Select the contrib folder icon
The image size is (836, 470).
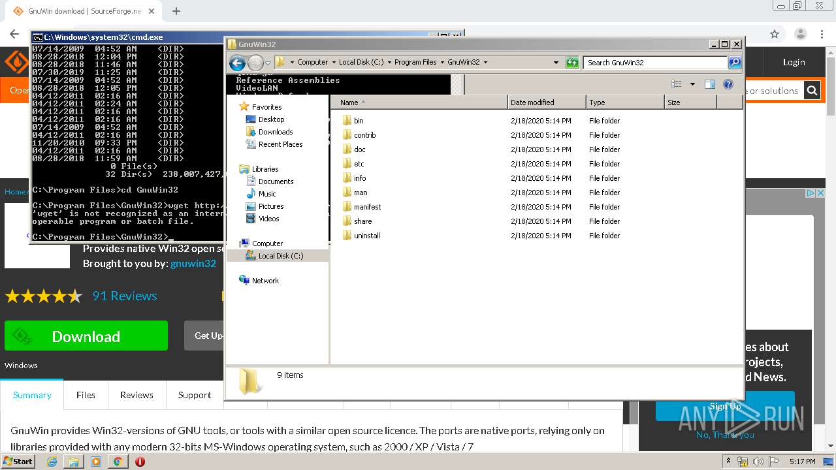click(347, 135)
